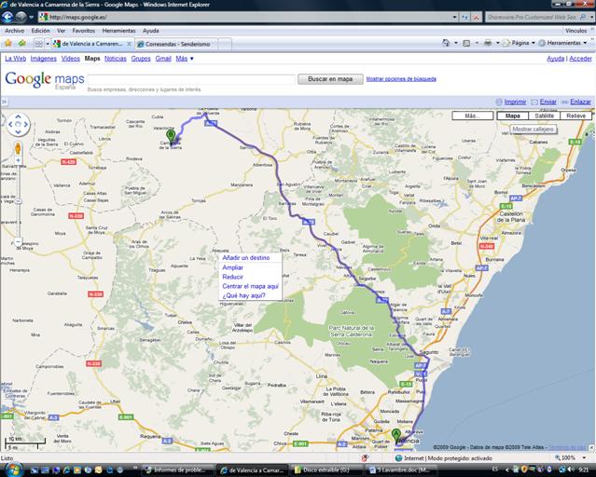
Task: Click the Feeds icon in command bar
Action: 466,43
